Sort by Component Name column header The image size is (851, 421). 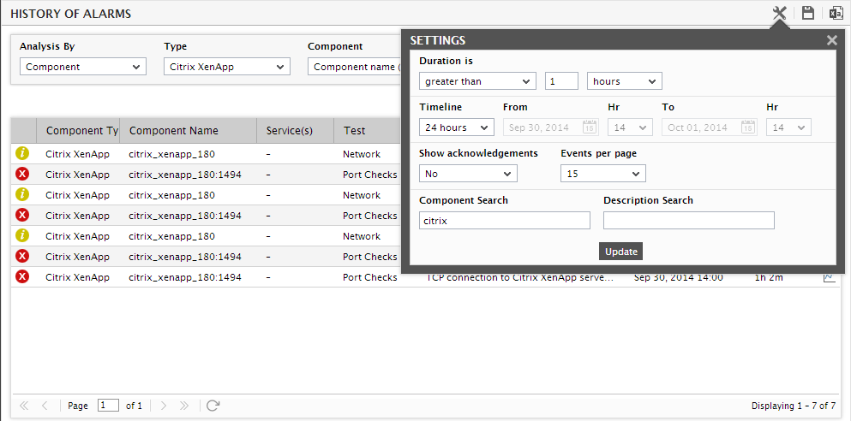[x=189, y=131]
